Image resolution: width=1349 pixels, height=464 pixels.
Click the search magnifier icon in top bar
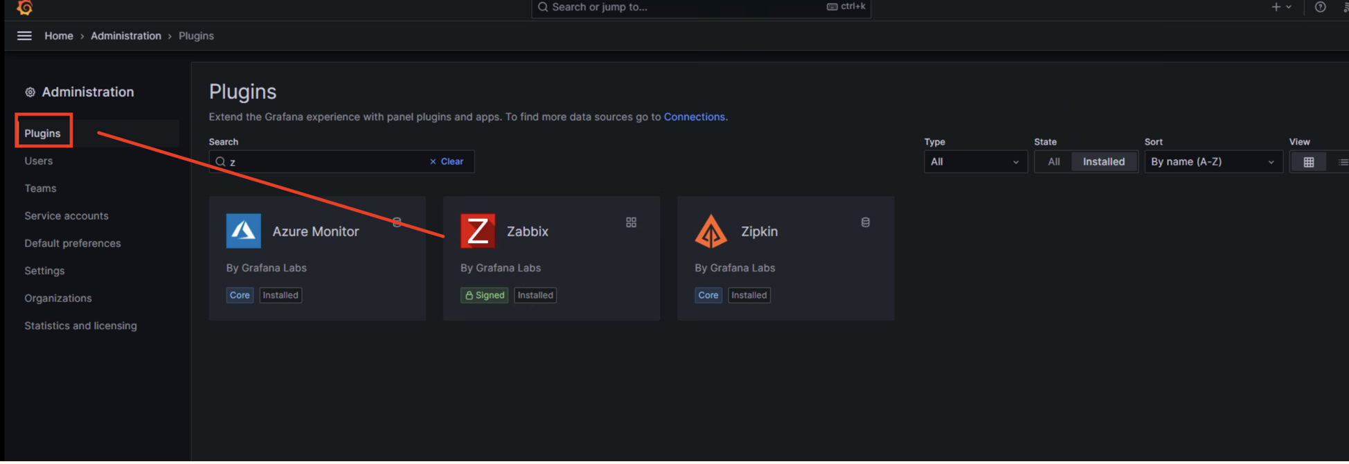point(543,7)
